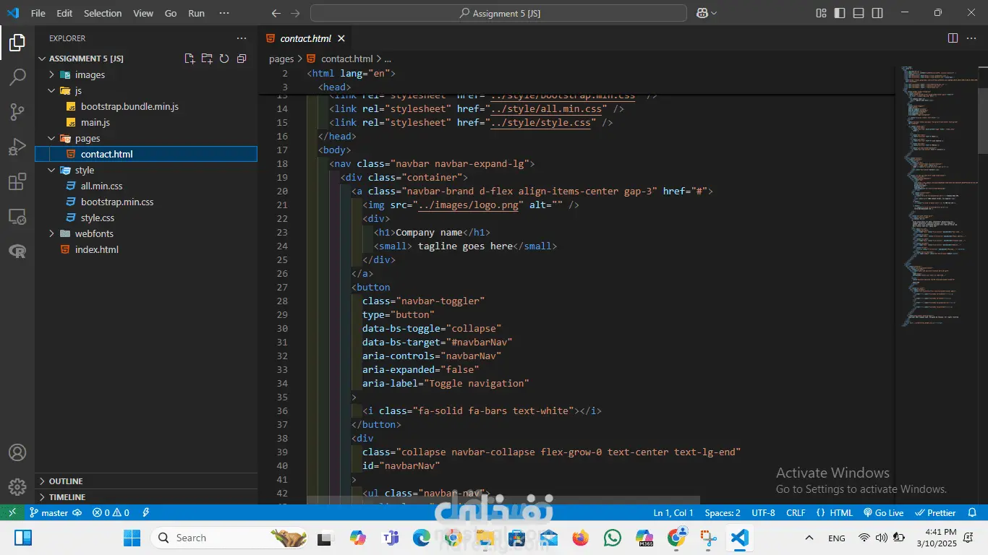Toggle the secondary side bar layout button
This screenshot has width=988, height=555.
(877, 13)
